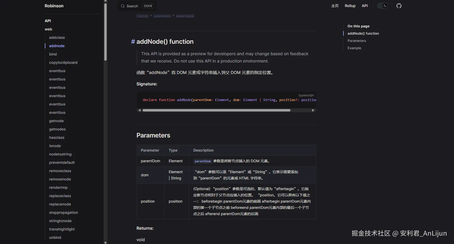The height and width of the screenshot is (244, 454).
Task: Select the addclass sidebar item
Action: point(57,37)
